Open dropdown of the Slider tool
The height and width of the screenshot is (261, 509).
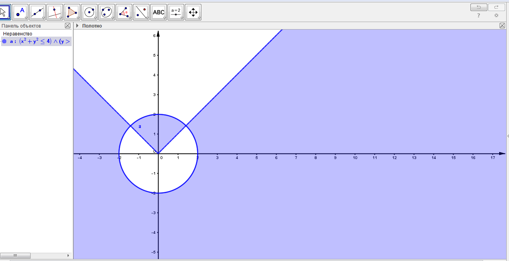pyautogui.click(x=182, y=18)
